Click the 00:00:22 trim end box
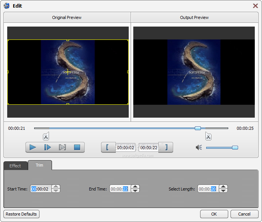This screenshot has width=262, height=222. [x=149, y=148]
